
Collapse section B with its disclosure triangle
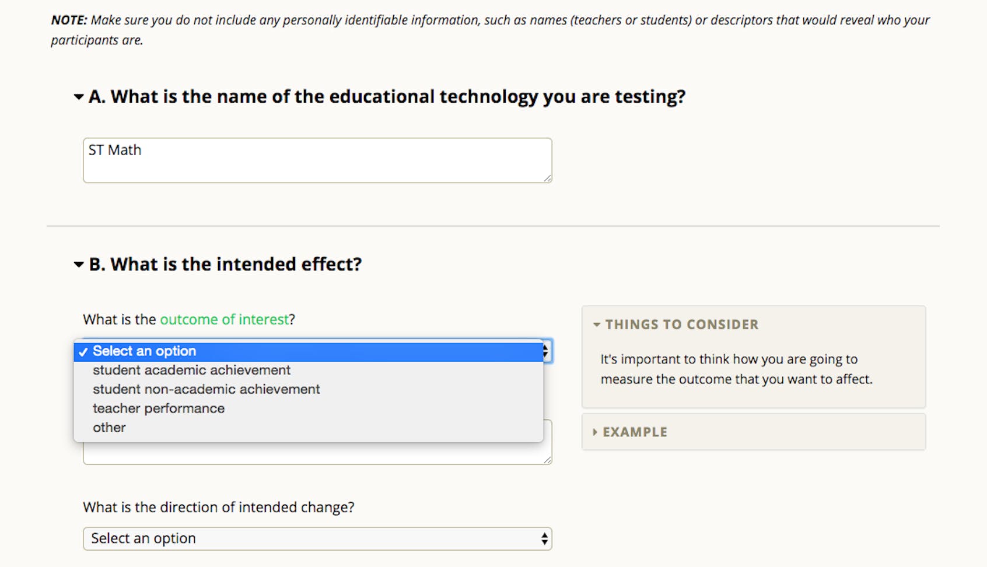(78, 265)
